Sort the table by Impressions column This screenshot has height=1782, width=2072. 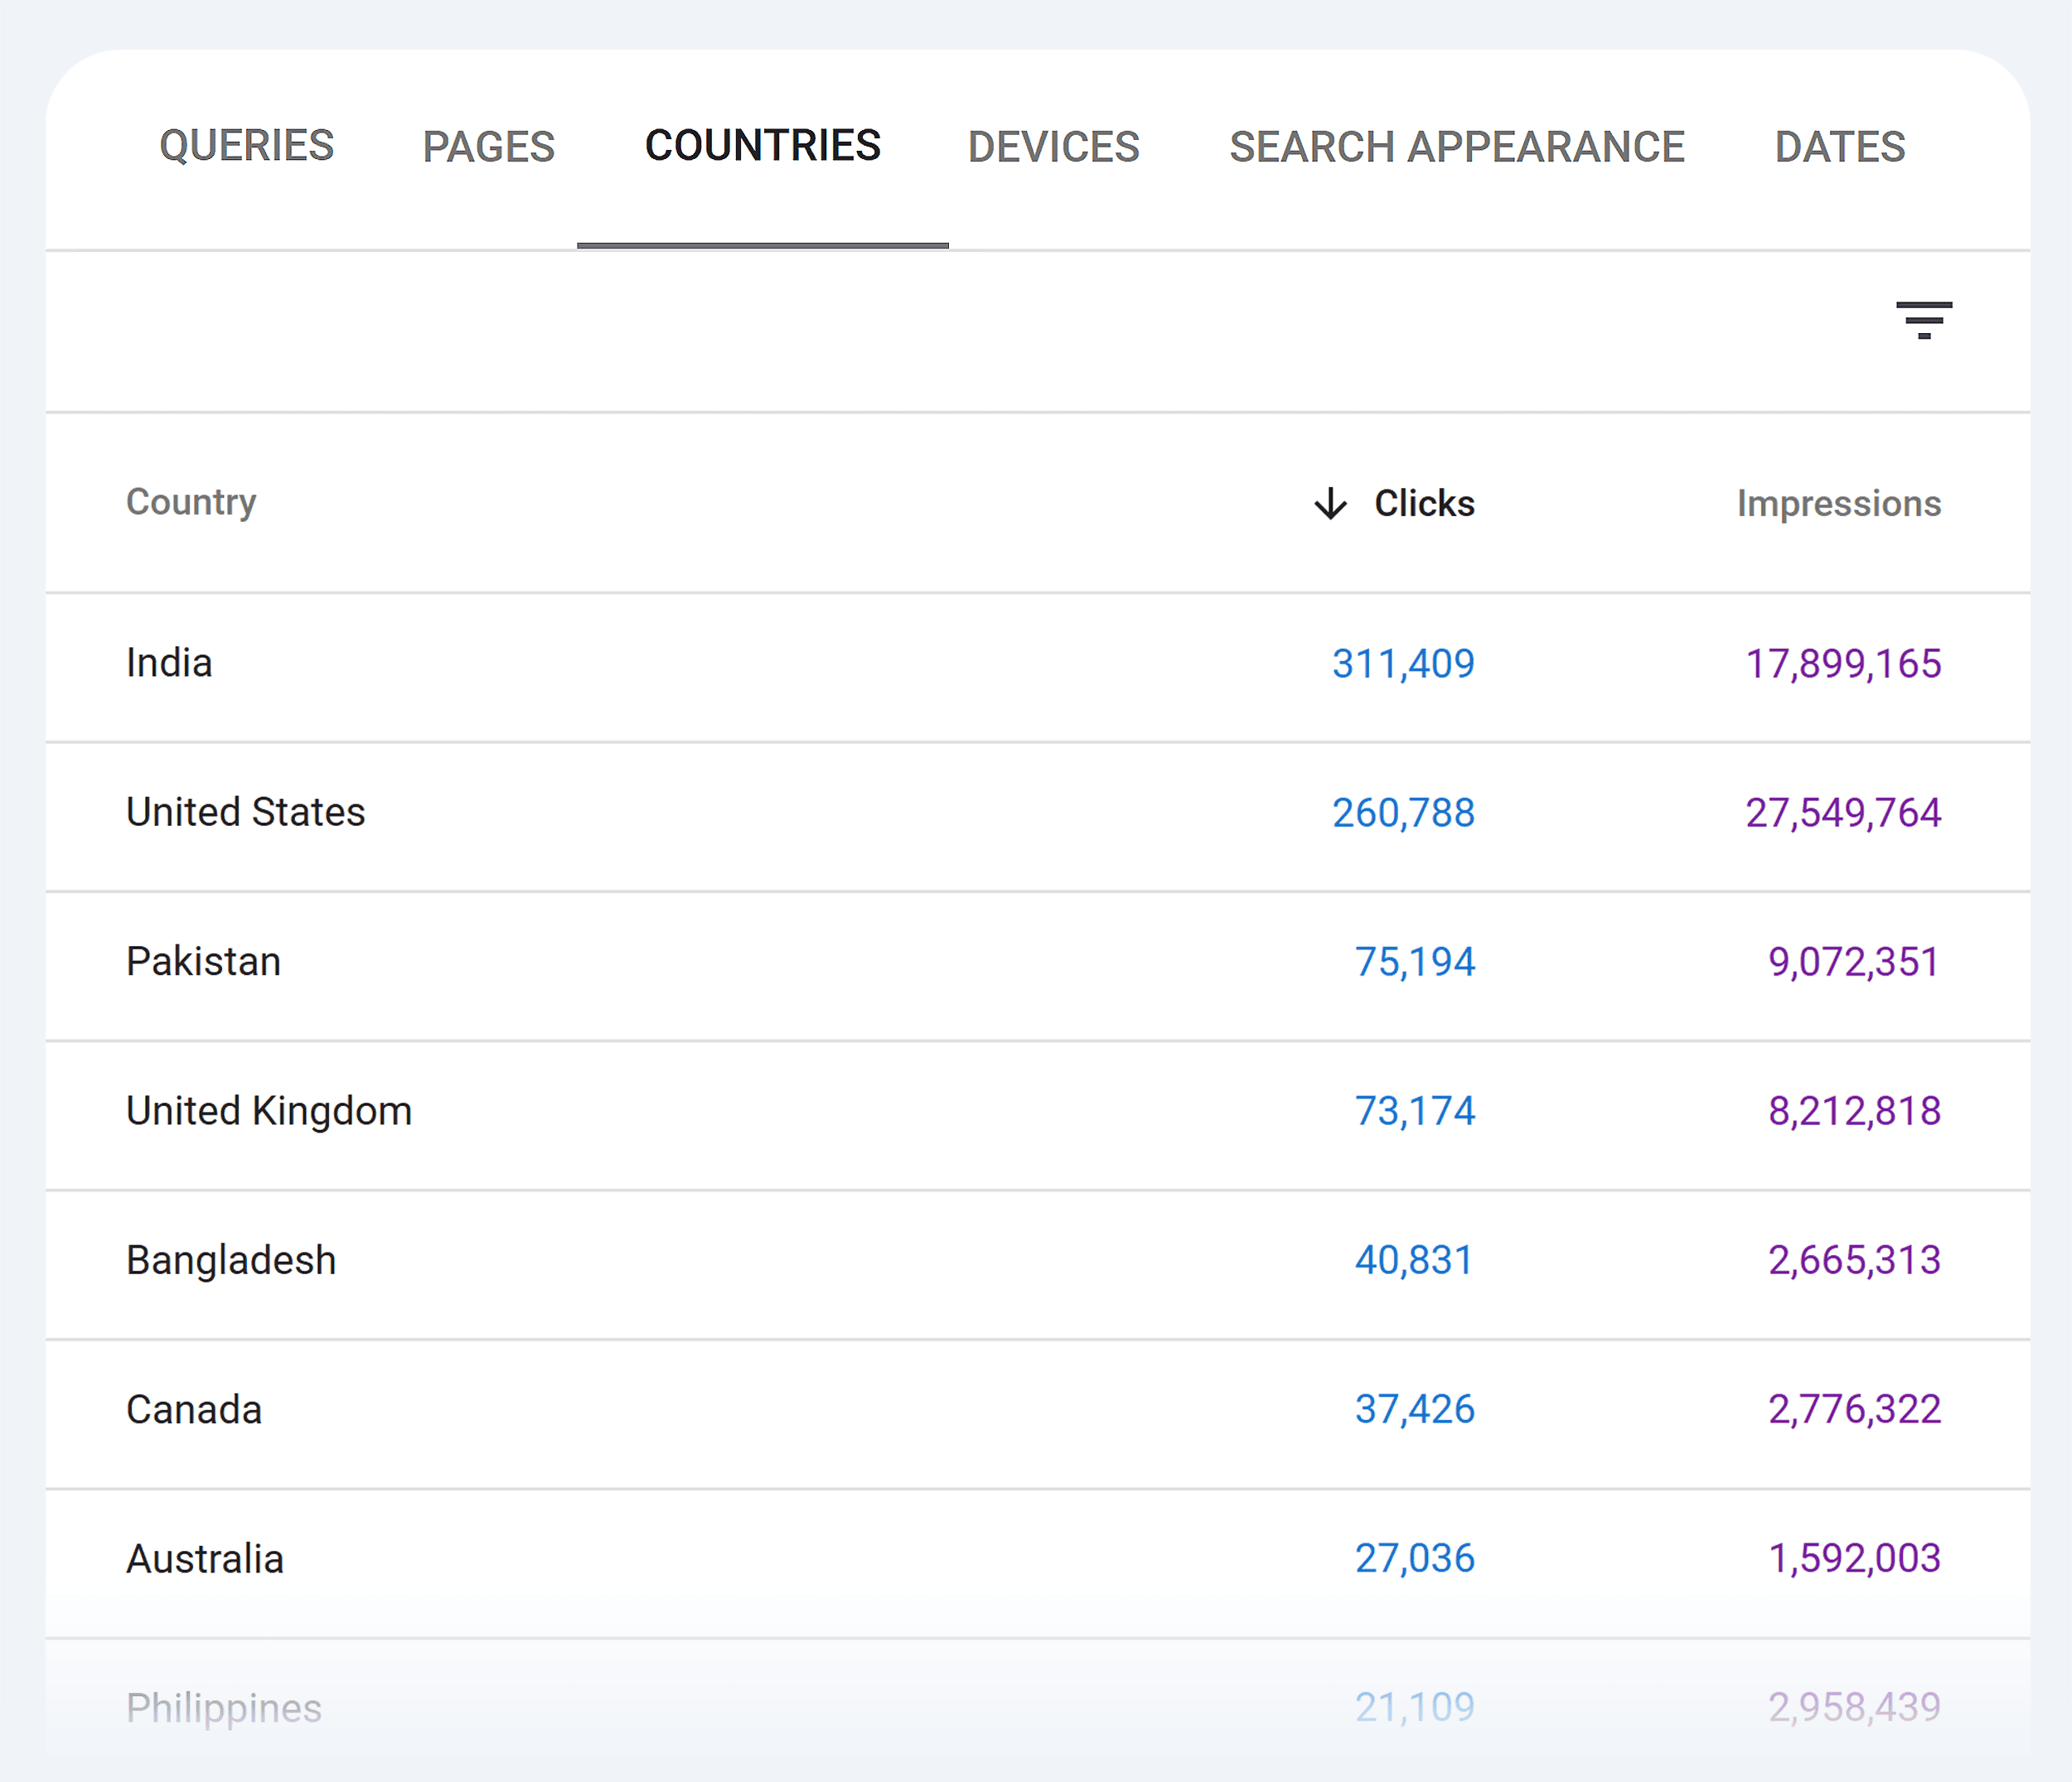(1838, 504)
